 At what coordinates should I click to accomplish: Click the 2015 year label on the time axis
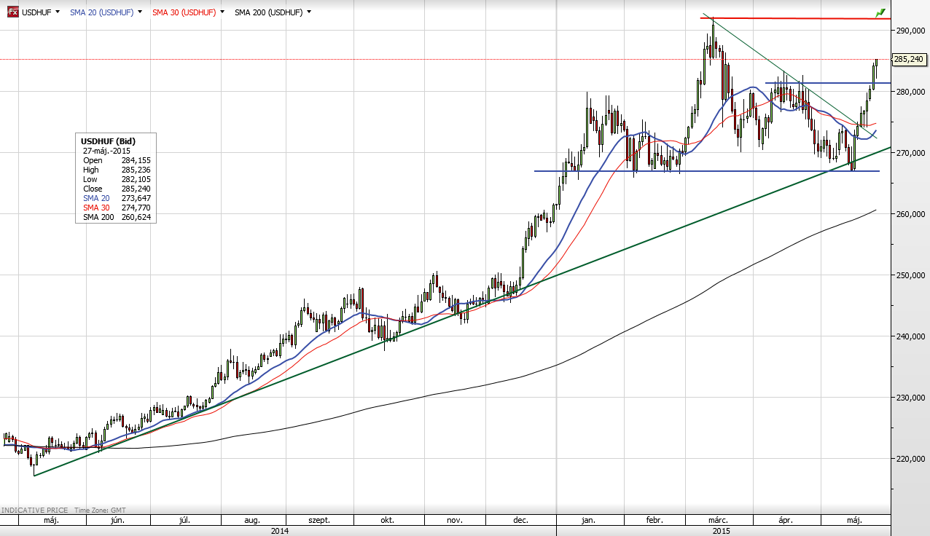coord(721,531)
